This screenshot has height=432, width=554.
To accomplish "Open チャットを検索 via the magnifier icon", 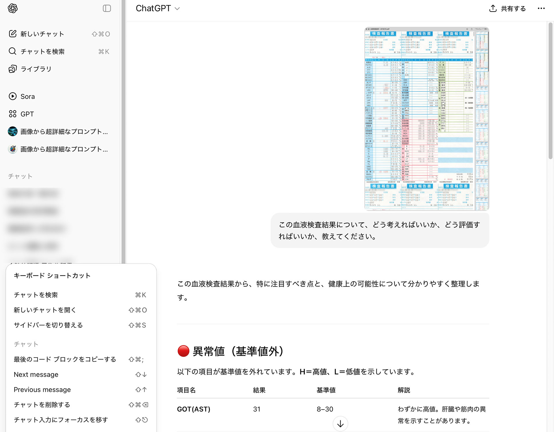I will click(13, 51).
